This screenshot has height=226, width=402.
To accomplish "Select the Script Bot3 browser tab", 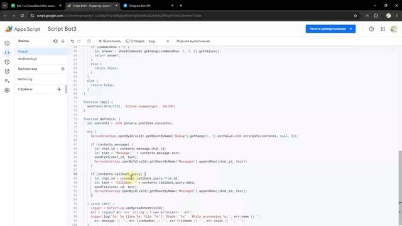I will pyautogui.click(x=92, y=6).
